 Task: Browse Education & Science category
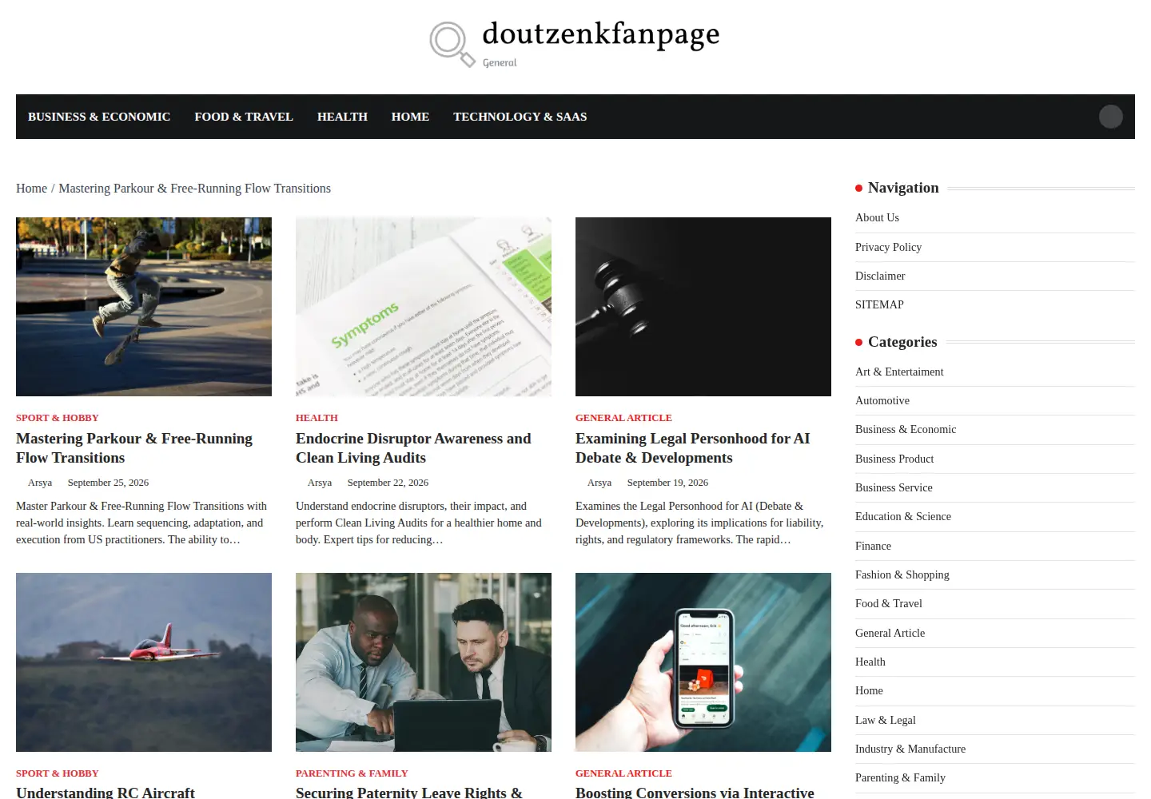click(903, 516)
